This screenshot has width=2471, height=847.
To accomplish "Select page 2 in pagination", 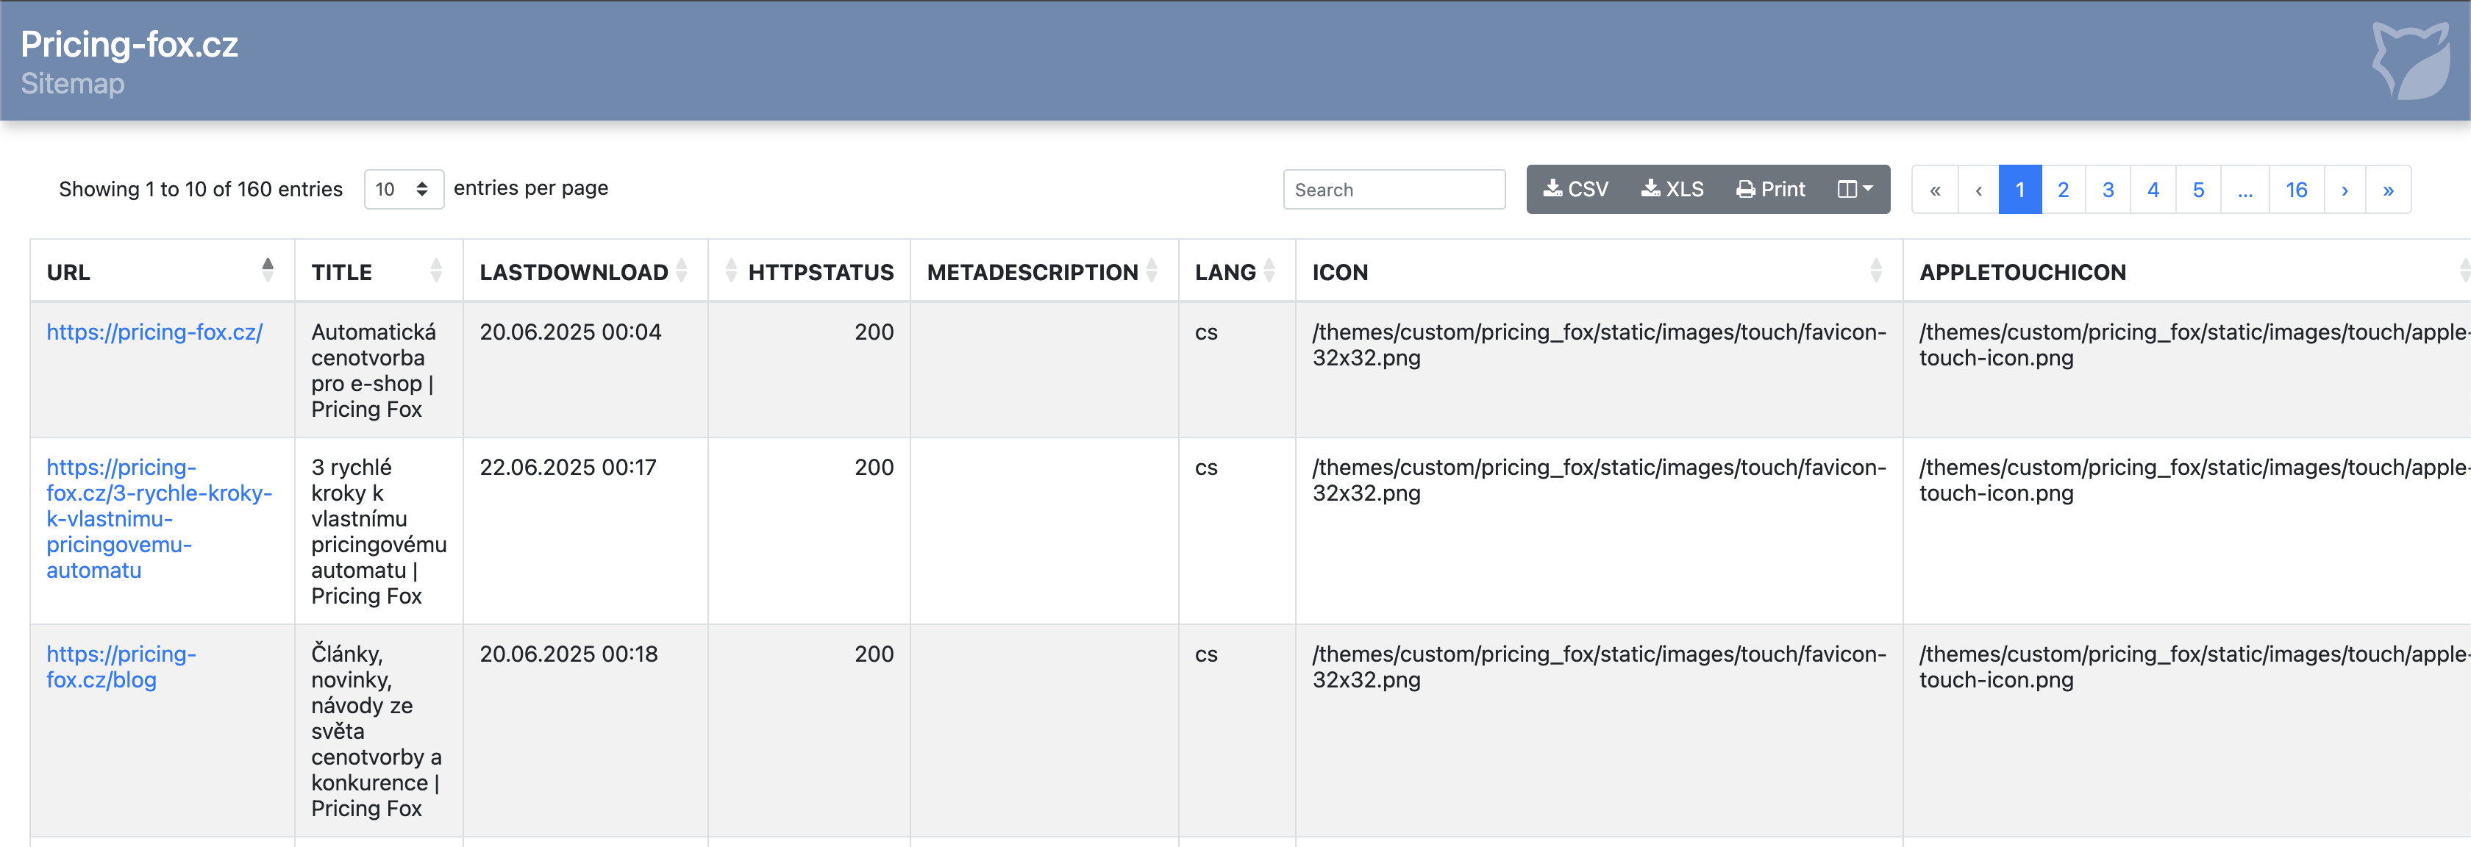I will [x=2064, y=190].
